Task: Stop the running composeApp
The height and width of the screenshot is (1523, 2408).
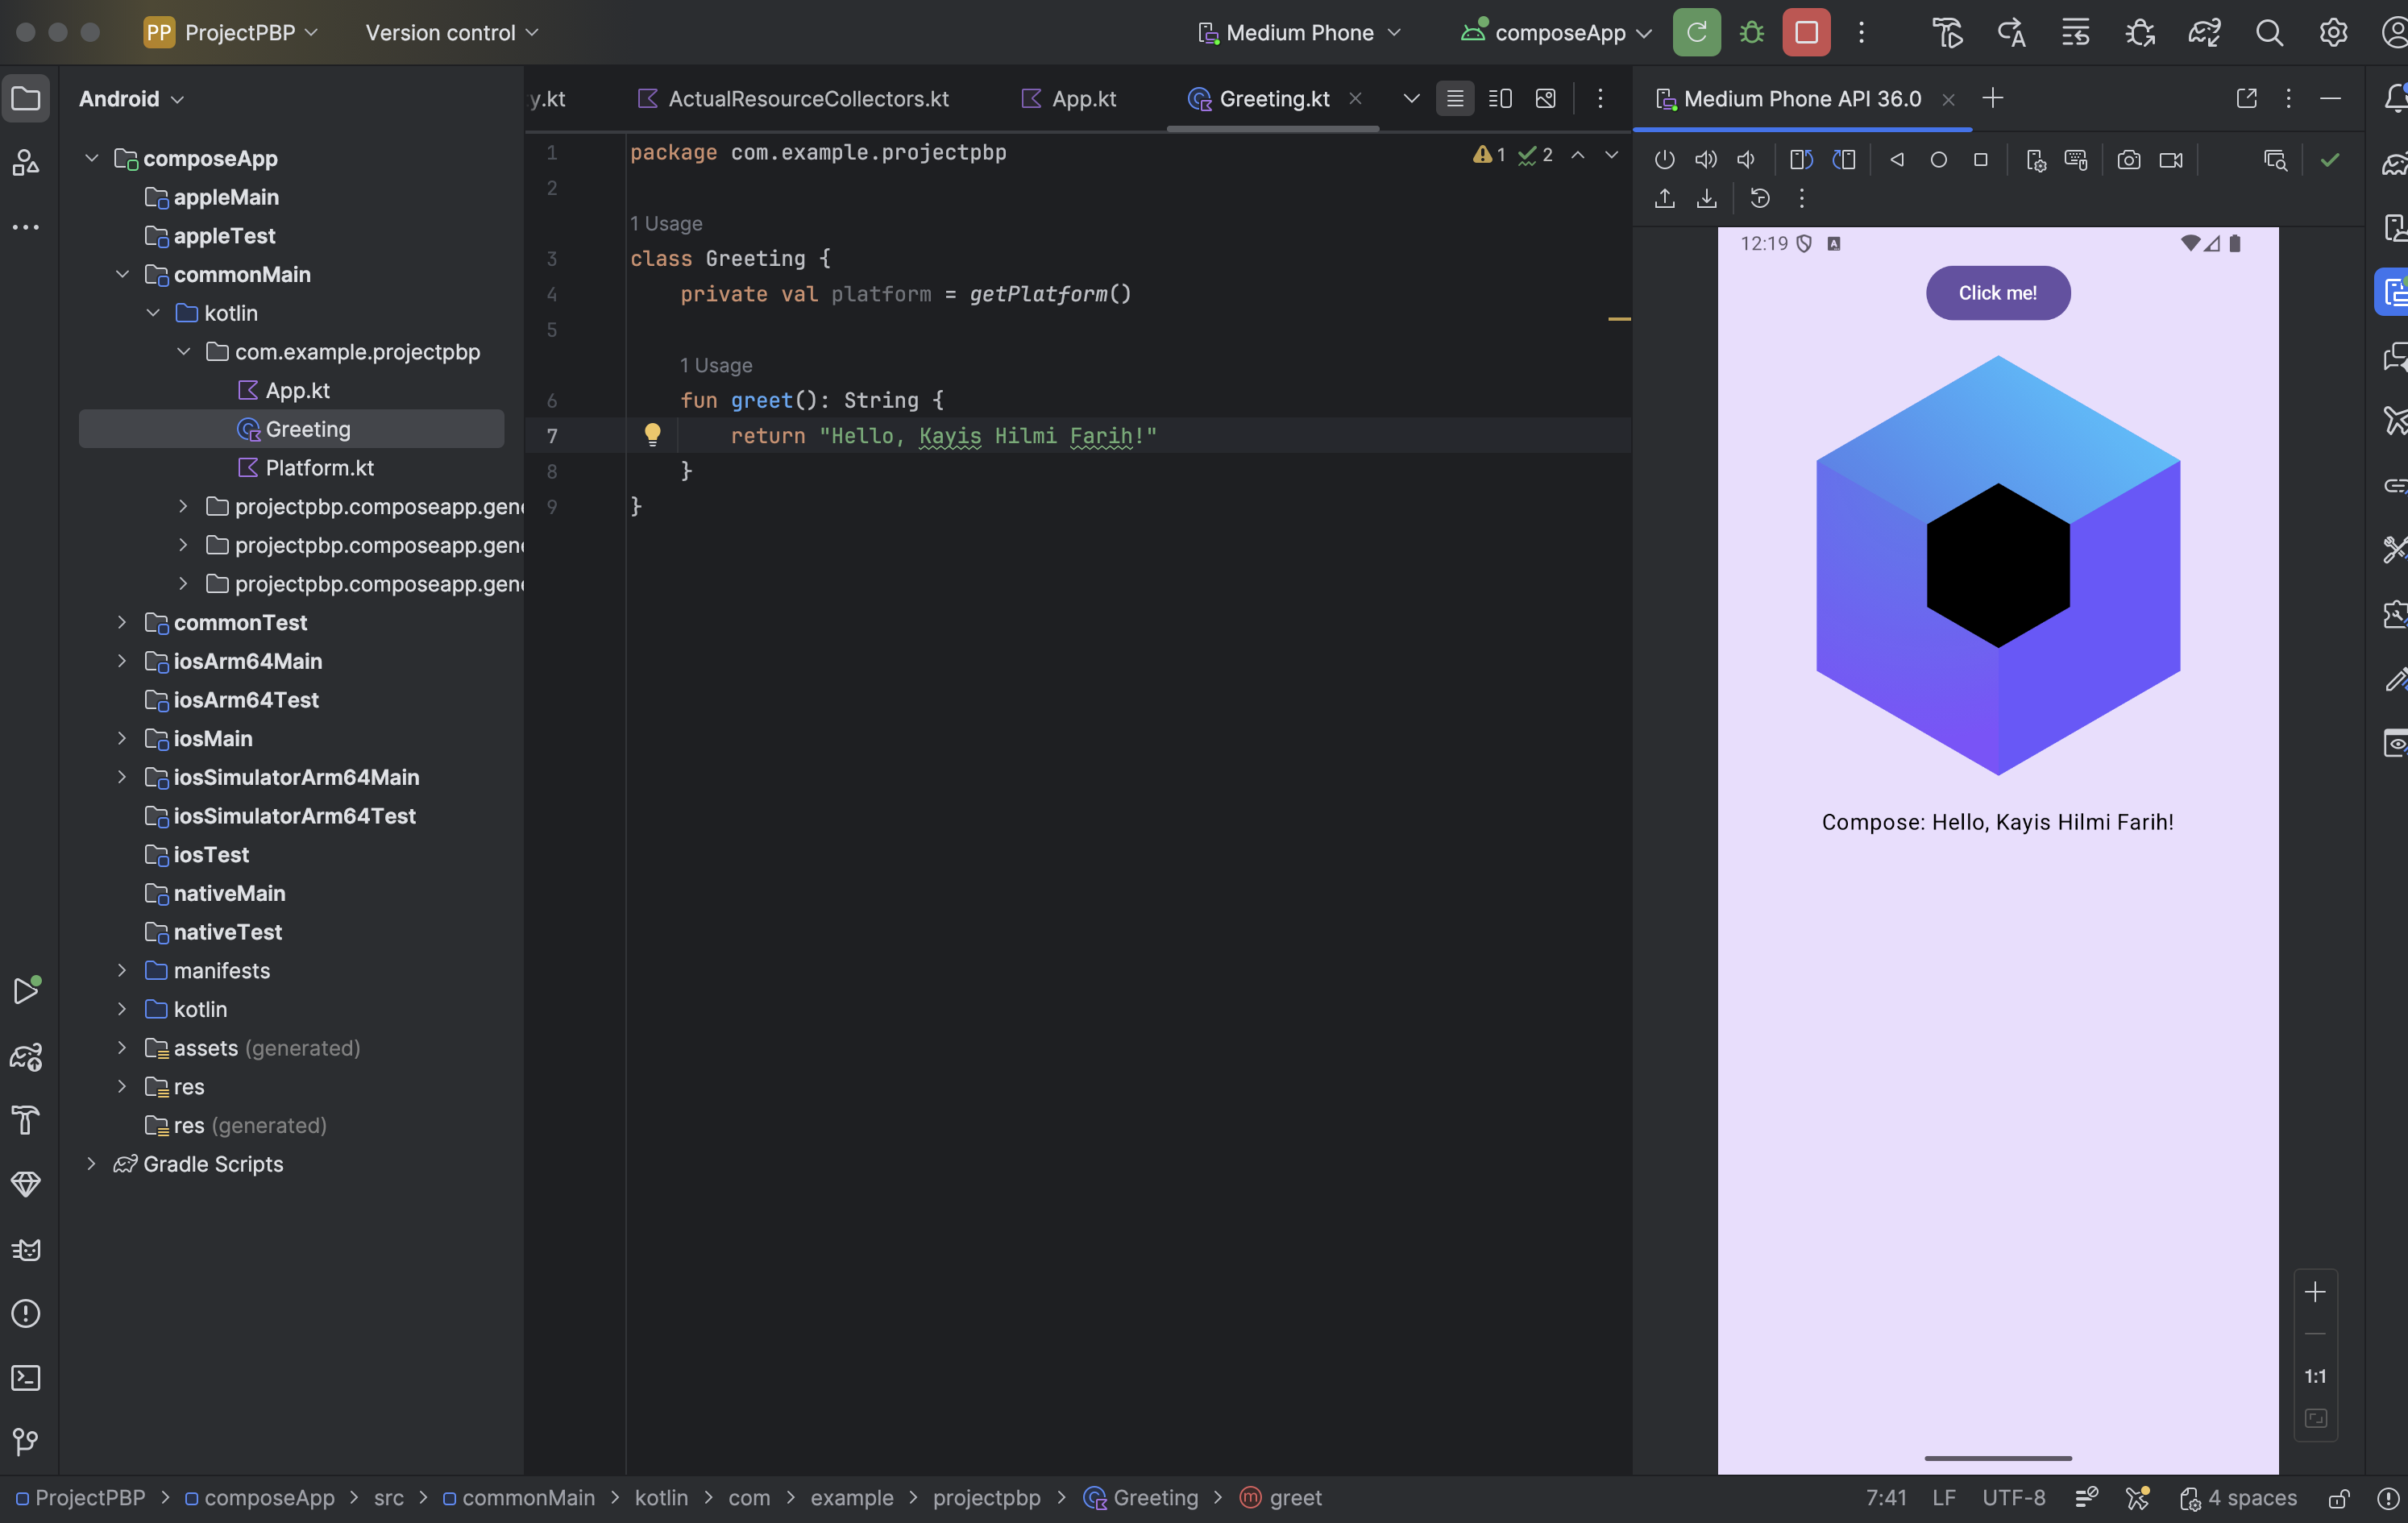Action: coord(1806,33)
